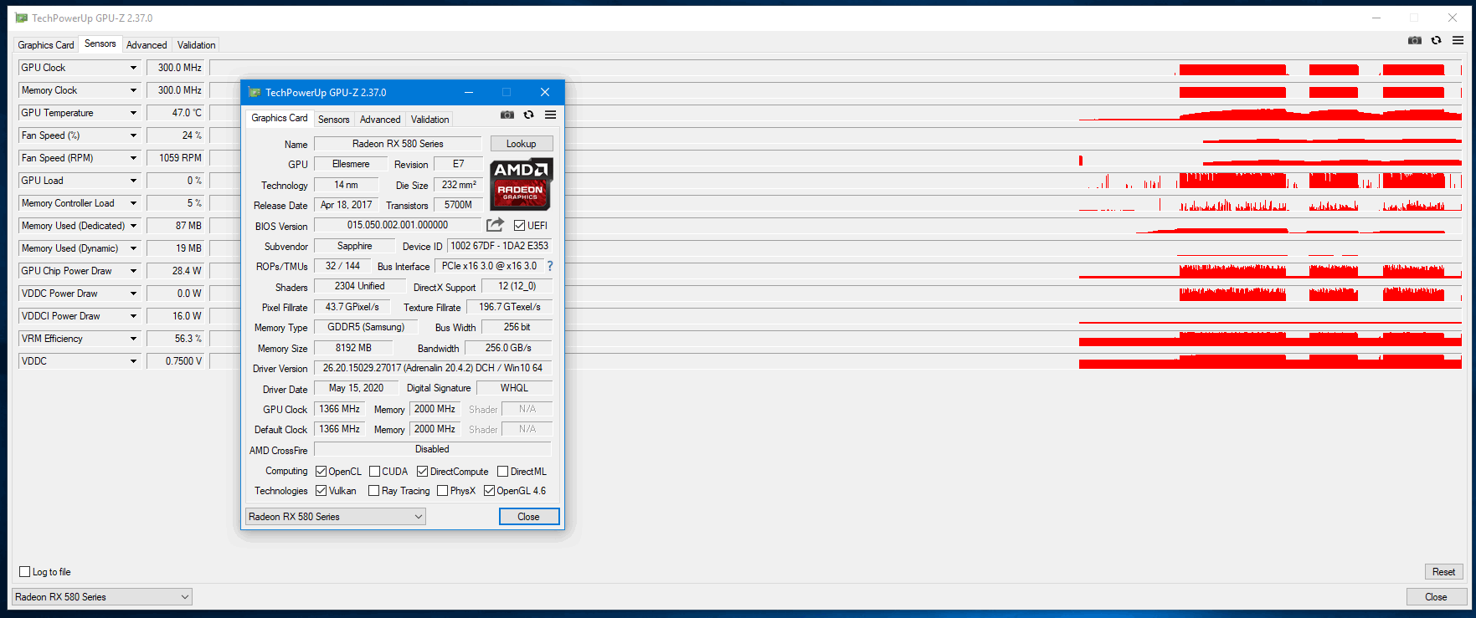Open the GPU Temperature sensor dropdown

point(133,113)
